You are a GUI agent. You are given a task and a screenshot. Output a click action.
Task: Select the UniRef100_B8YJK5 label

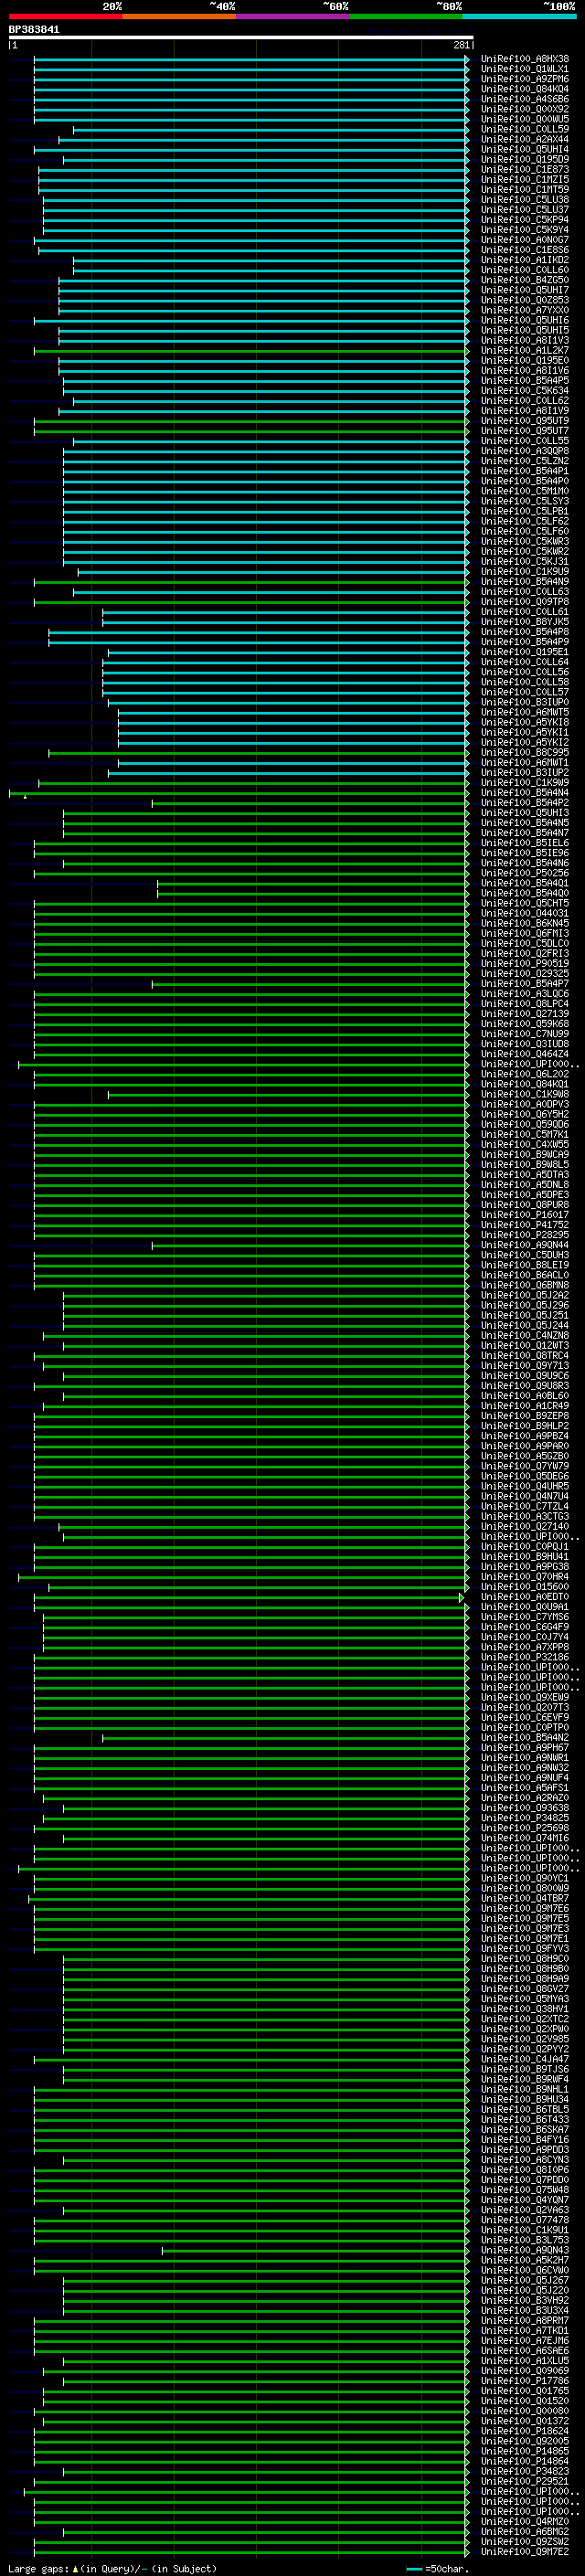[525, 622]
